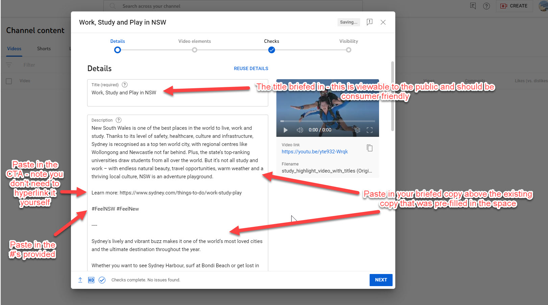Go to the Checks step

point(272,41)
